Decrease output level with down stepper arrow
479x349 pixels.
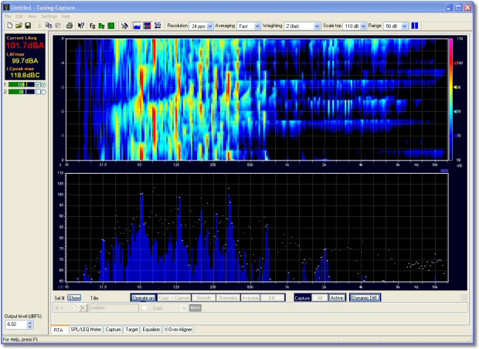(29, 327)
